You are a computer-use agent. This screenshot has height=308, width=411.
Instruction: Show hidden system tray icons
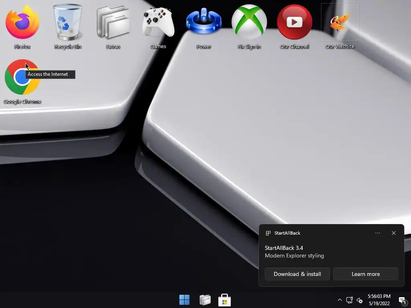pyautogui.click(x=340, y=300)
